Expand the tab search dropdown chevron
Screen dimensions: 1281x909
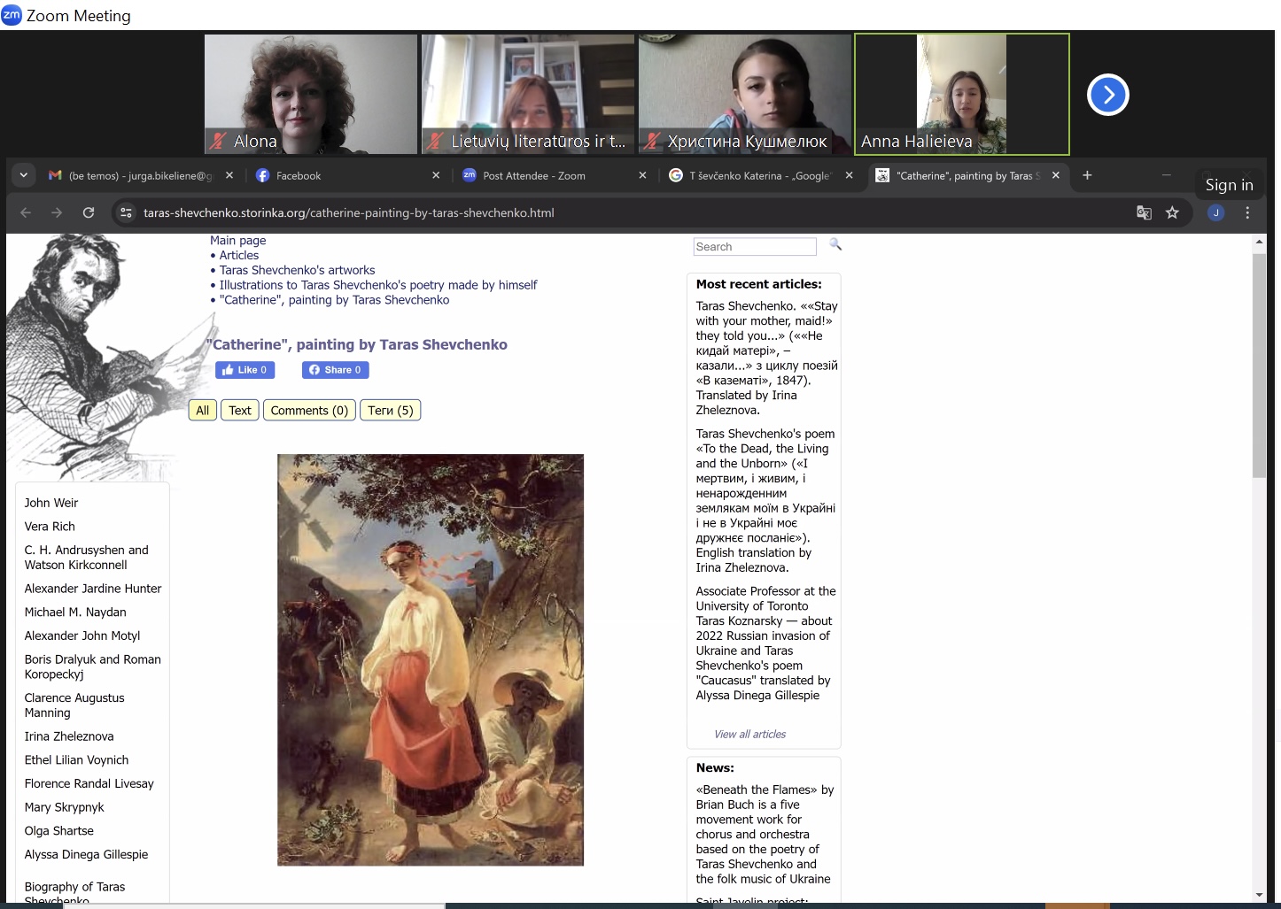tap(23, 175)
